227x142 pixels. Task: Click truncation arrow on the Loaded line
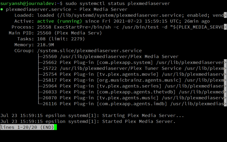click(x=225, y=15)
